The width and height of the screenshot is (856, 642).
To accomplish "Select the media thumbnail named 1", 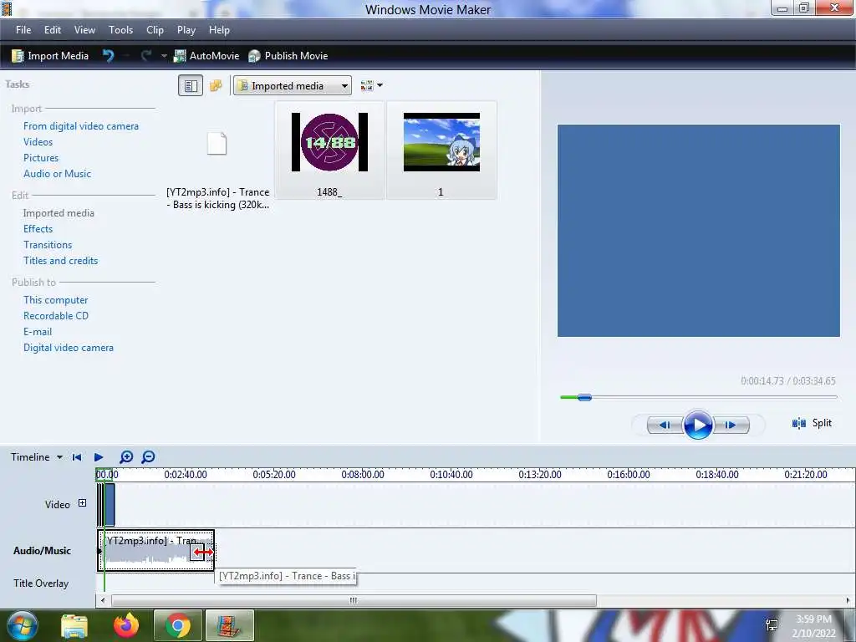I will tap(441, 150).
